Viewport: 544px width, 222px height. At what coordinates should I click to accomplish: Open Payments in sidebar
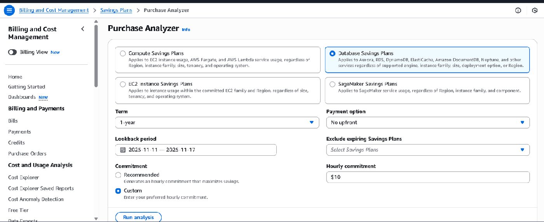pyautogui.click(x=19, y=132)
